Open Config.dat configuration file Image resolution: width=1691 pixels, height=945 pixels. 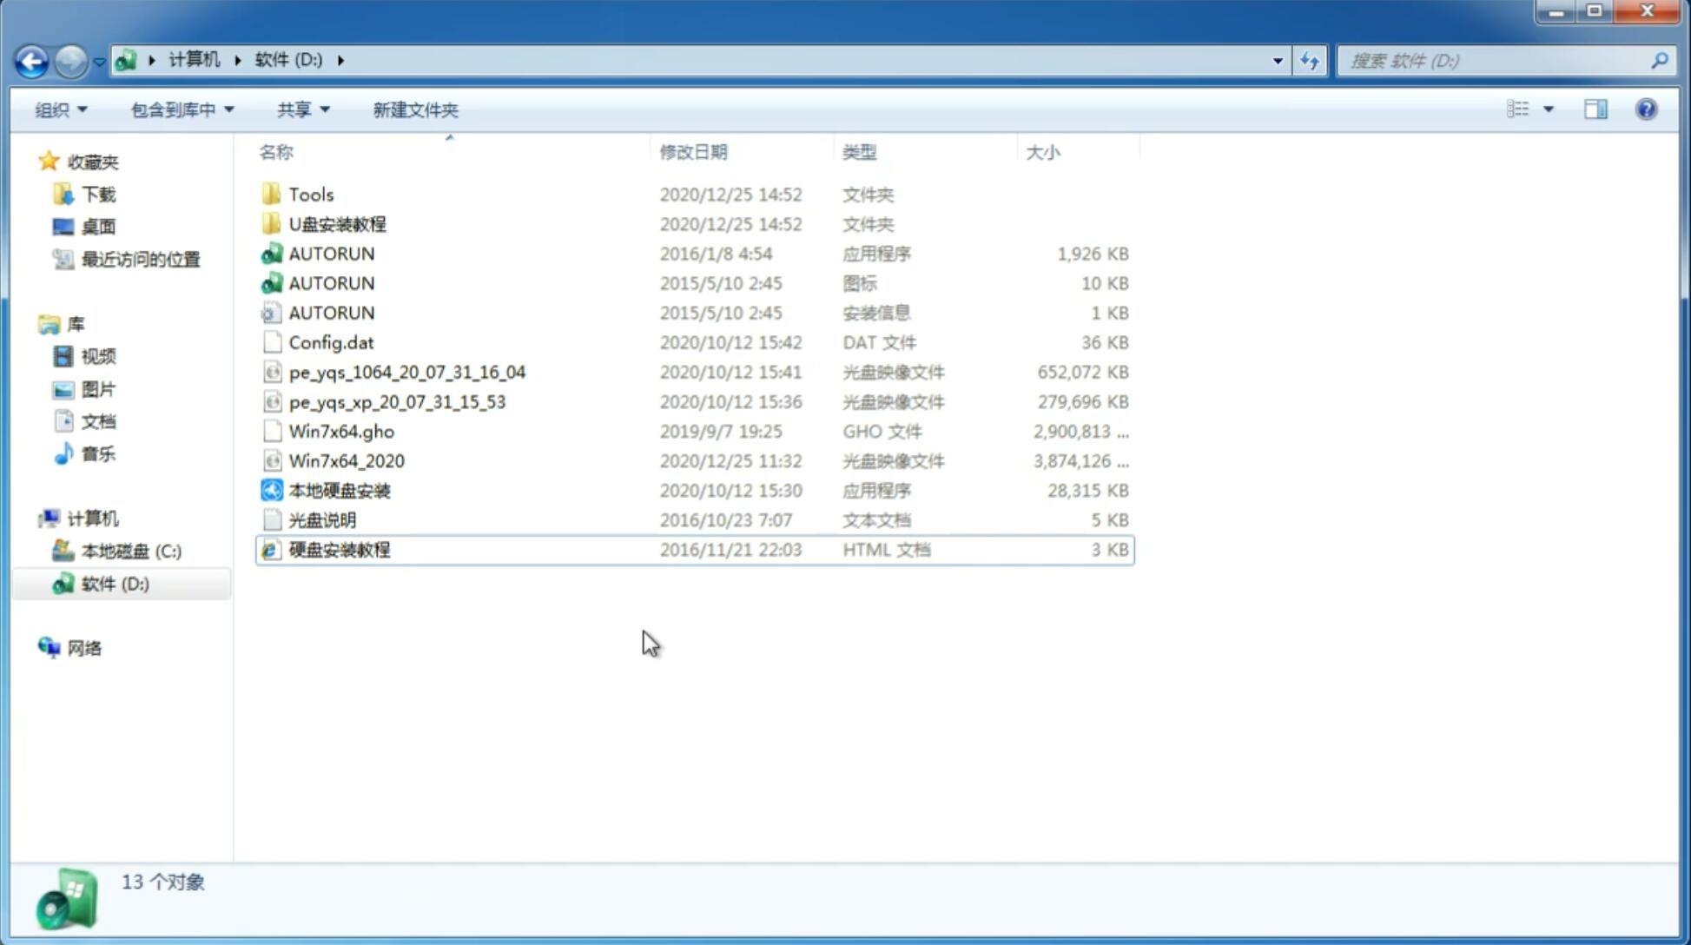(x=331, y=341)
